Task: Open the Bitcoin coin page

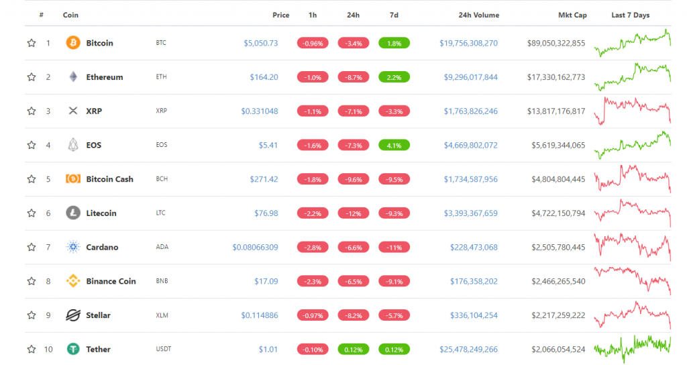Action: pos(99,43)
